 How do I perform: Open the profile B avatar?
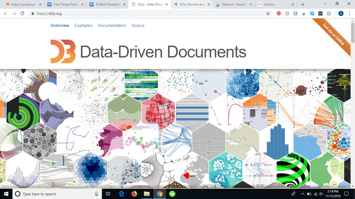(341, 13)
